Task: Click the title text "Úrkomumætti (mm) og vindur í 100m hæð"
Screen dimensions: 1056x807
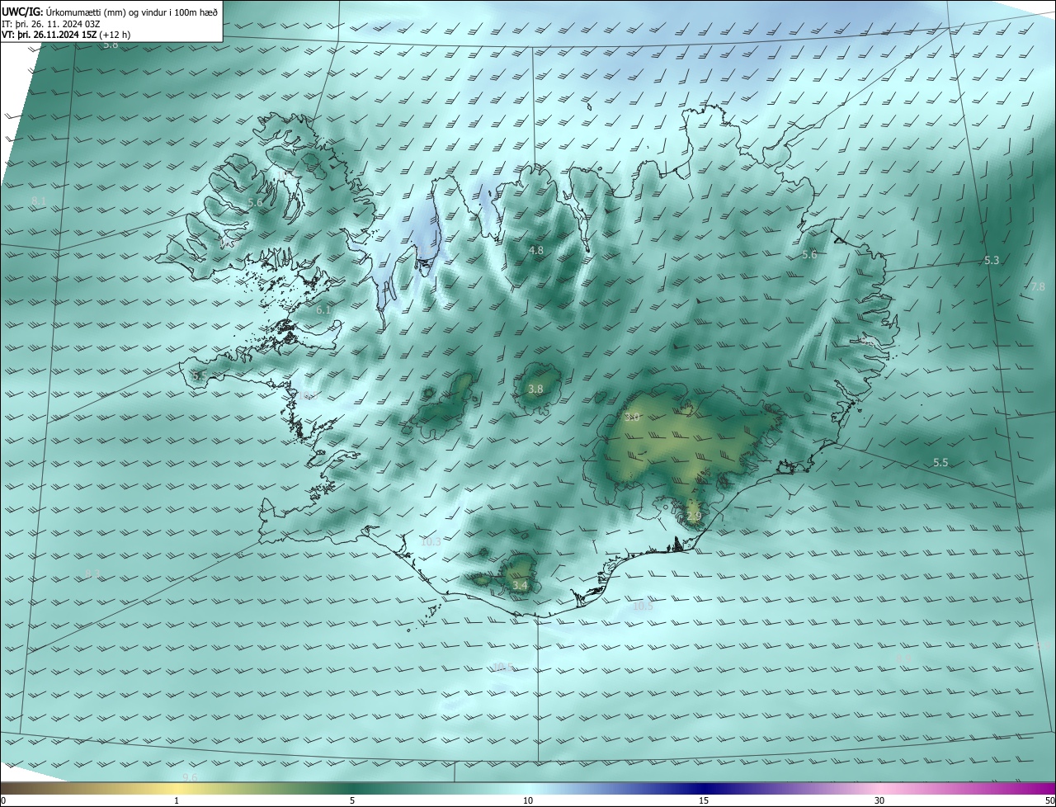Action: [132, 11]
